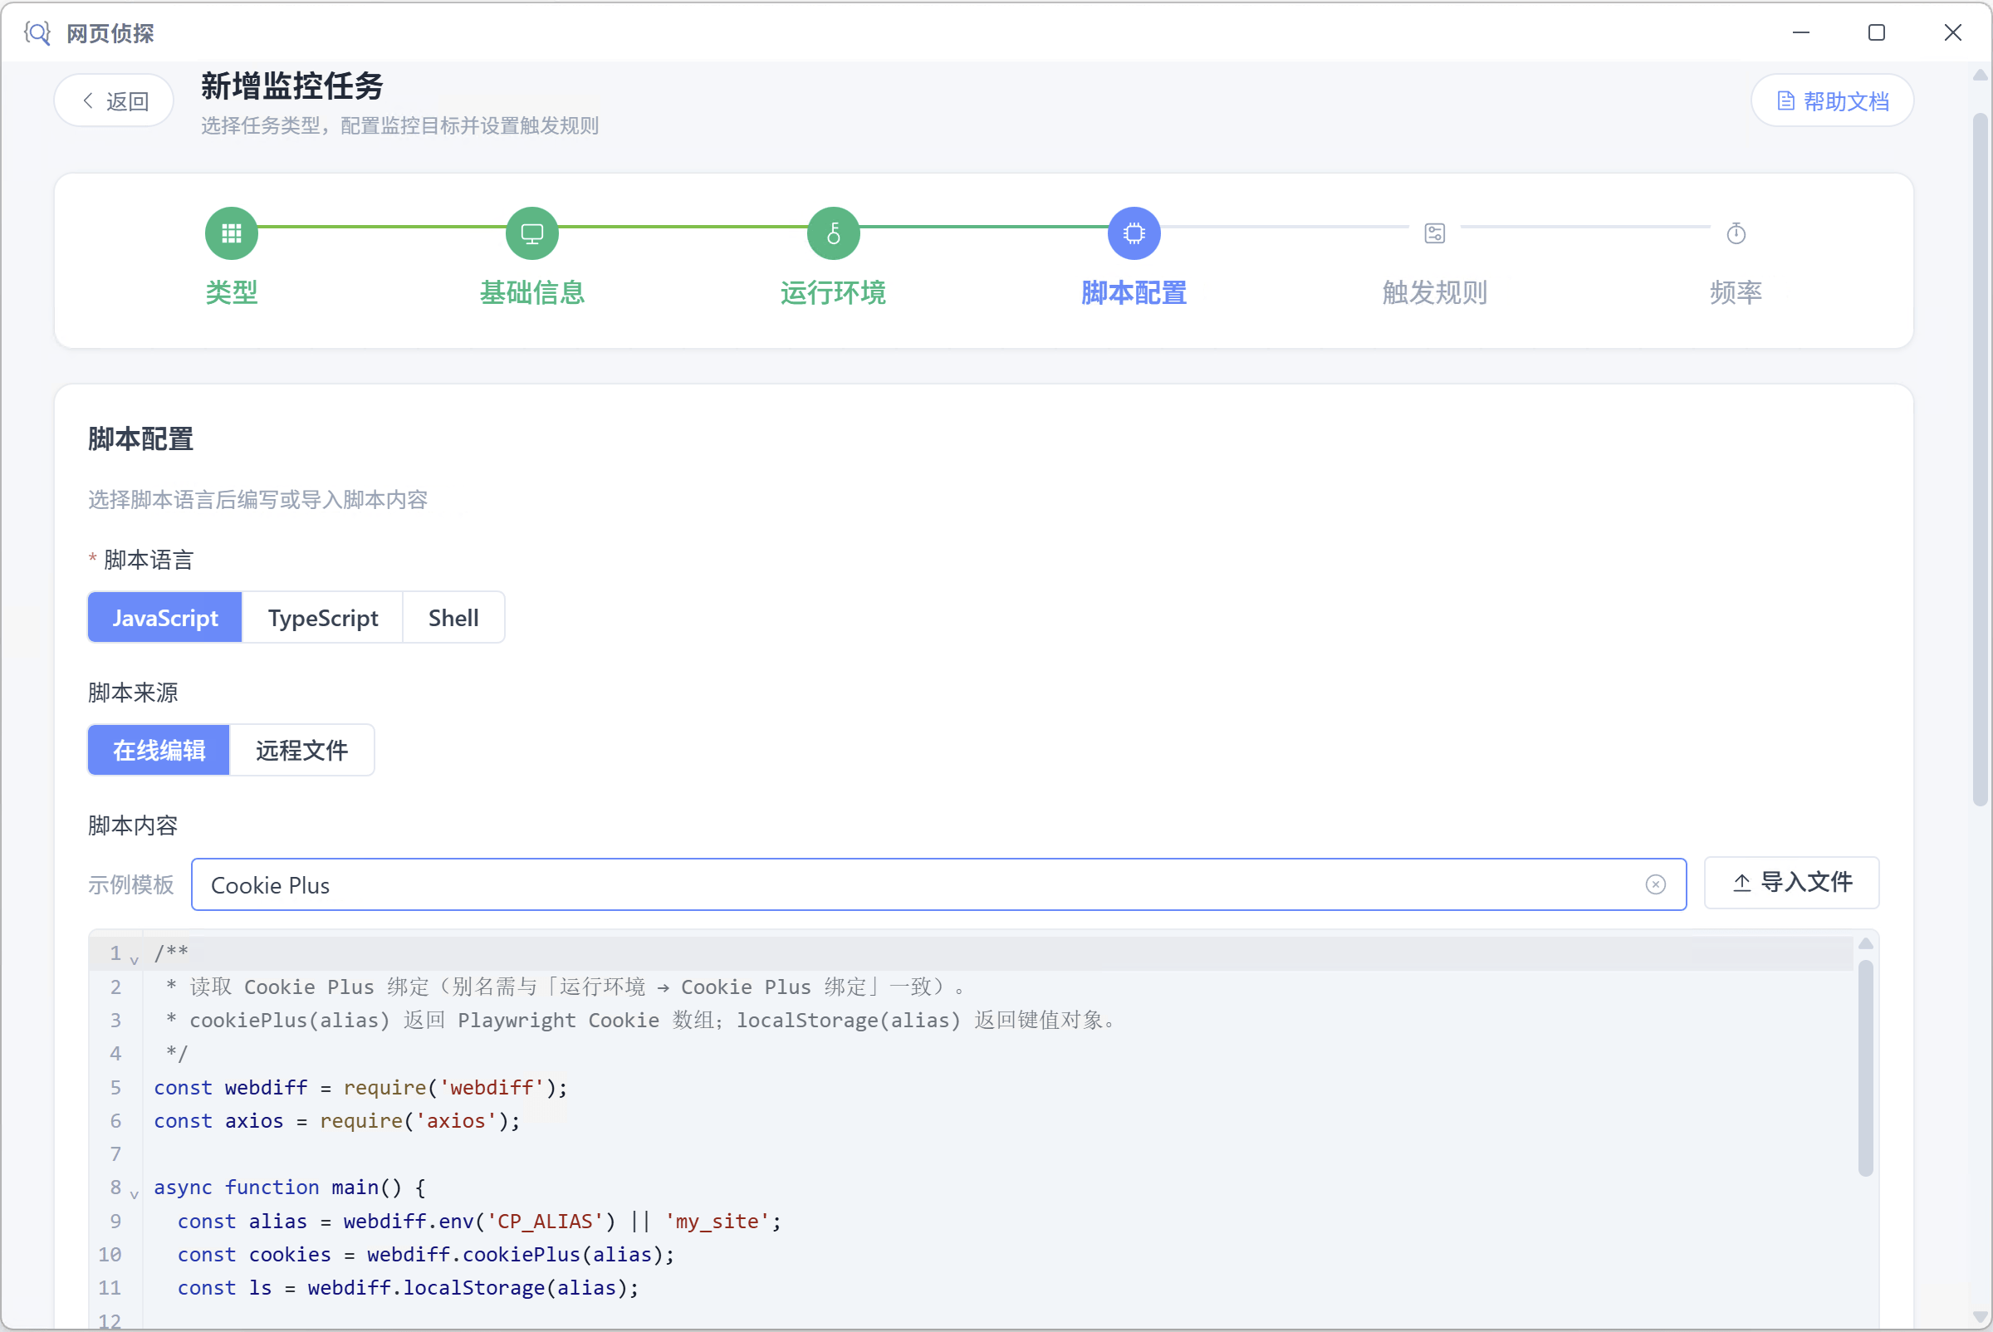Click the 'async function main()' code line

(289, 1187)
